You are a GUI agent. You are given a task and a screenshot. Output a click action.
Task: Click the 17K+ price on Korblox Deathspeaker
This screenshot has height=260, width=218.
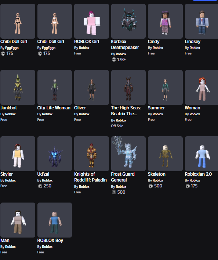pos(121,60)
